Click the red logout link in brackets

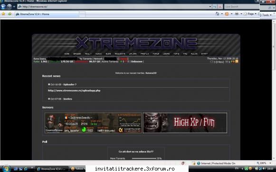pyautogui.click(x=123, y=59)
